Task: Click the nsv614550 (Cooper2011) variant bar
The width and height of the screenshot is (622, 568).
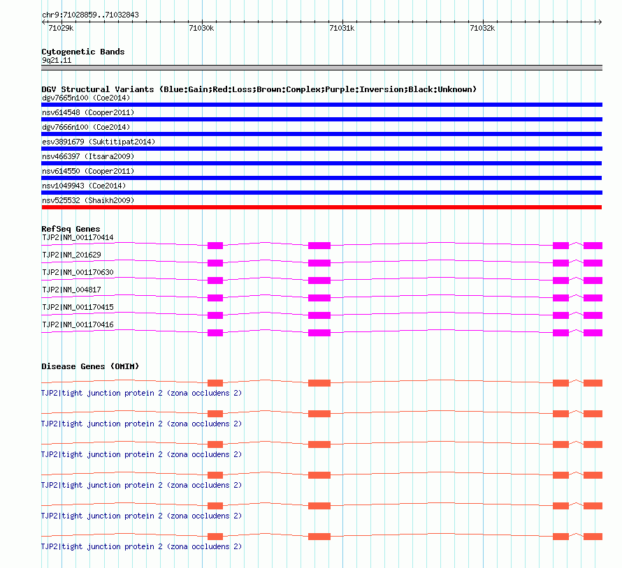Action: tap(321, 178)
